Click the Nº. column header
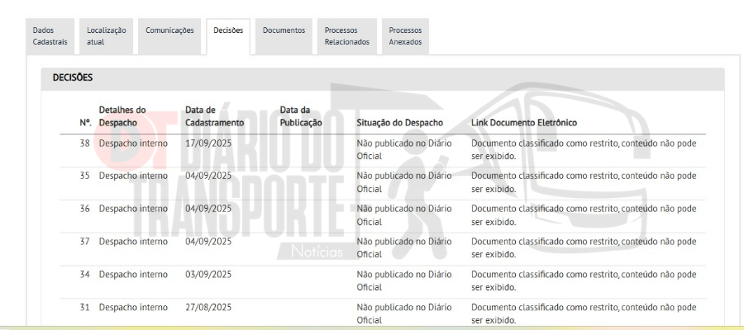744x330 pixels. 84,123
